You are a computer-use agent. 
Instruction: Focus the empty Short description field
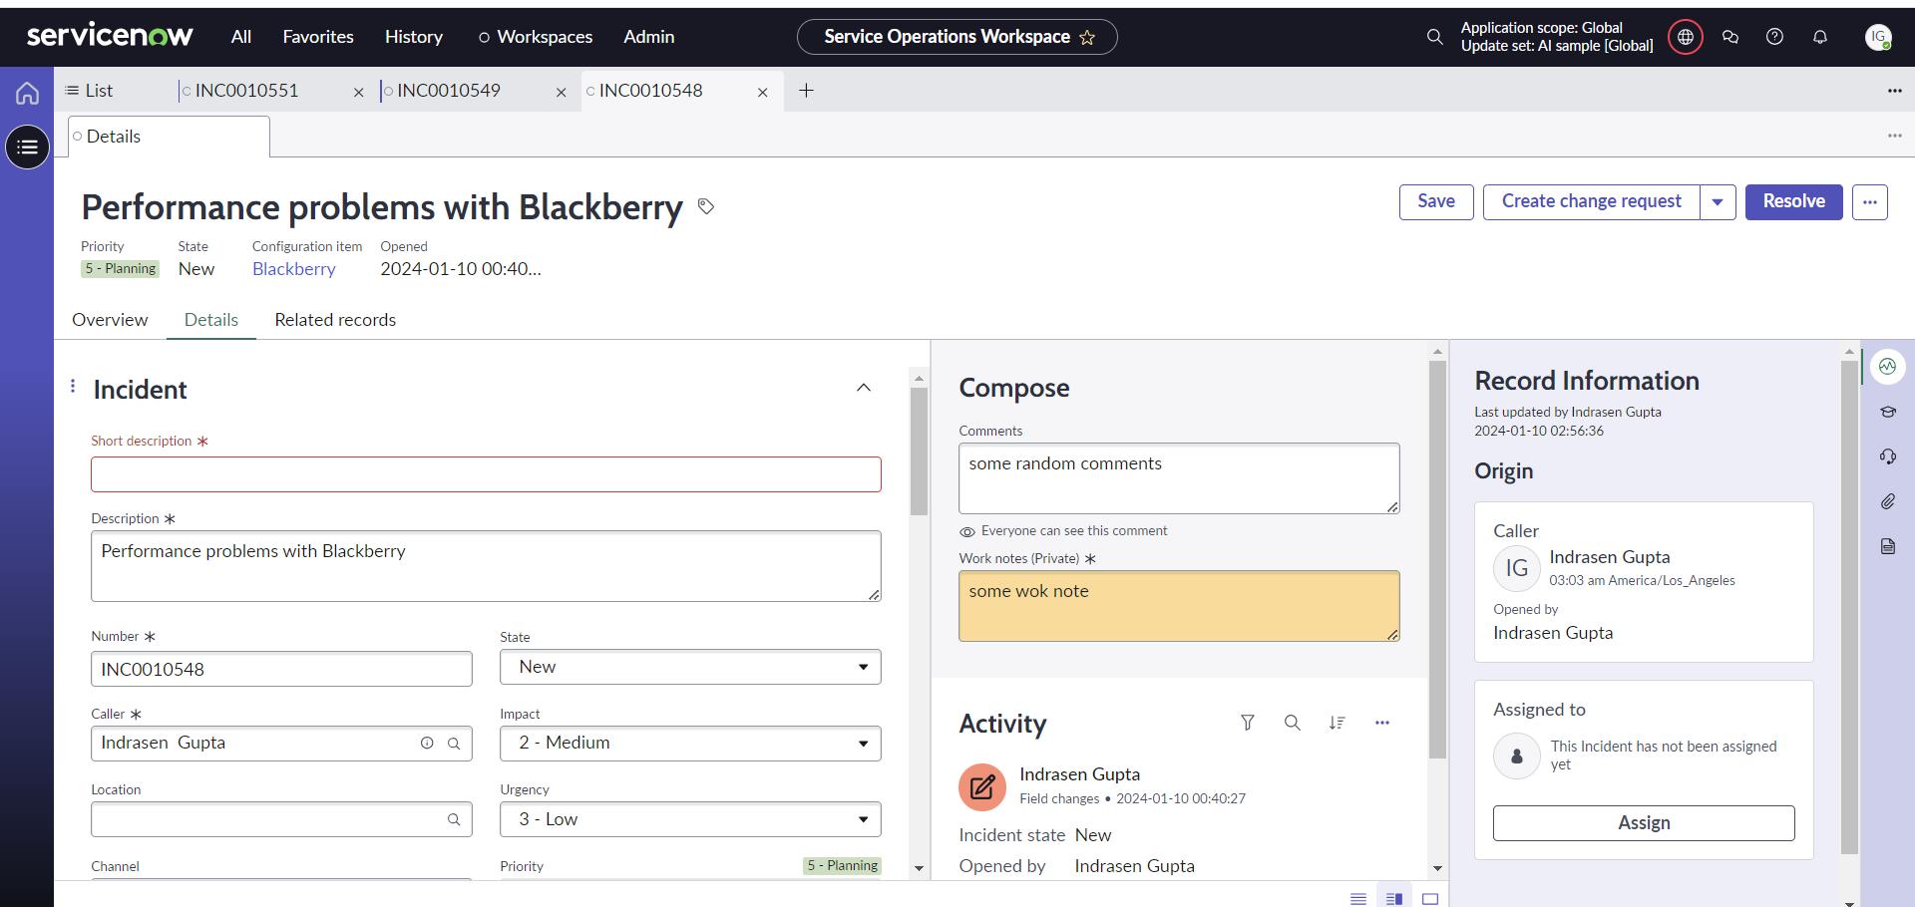(486, 474)
